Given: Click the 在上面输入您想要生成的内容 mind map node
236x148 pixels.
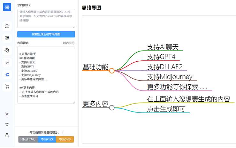Looking at the screenshot, I should tap(188, 99).
